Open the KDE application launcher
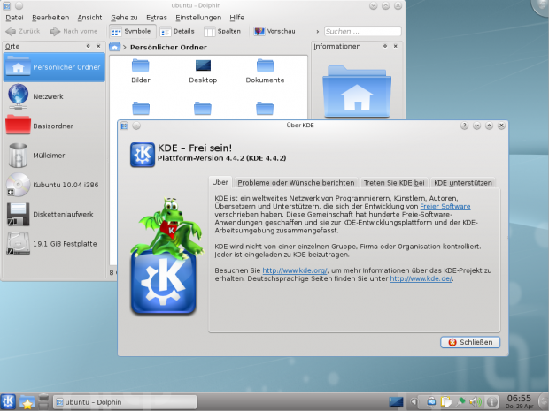549x411 pixels. coord(8,402)
